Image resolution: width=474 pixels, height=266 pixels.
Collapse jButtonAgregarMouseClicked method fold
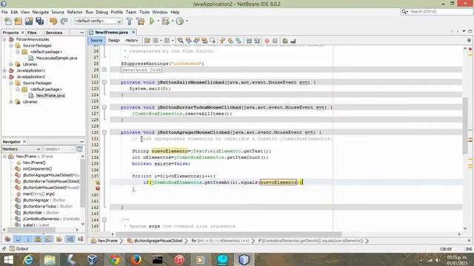pos(104,132)
